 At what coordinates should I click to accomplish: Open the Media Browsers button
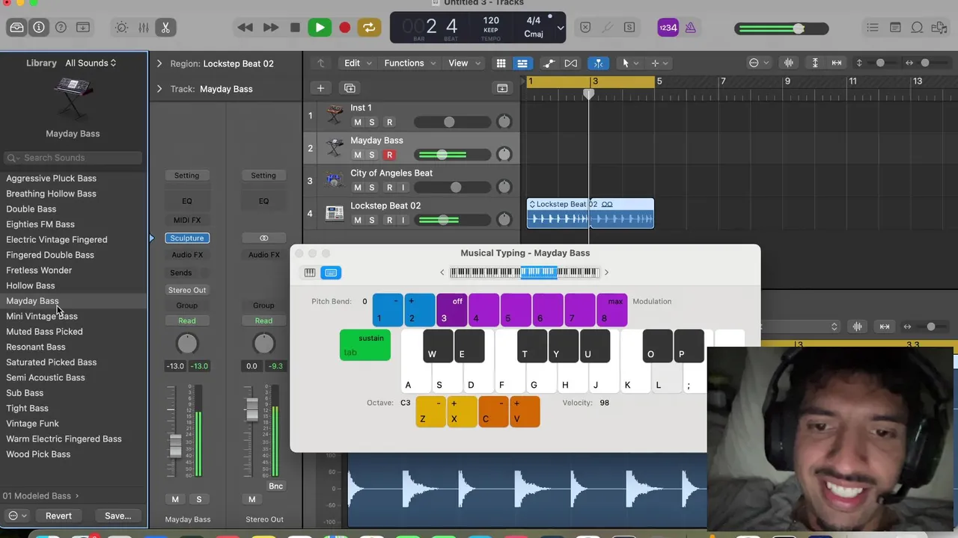point(939,28)
